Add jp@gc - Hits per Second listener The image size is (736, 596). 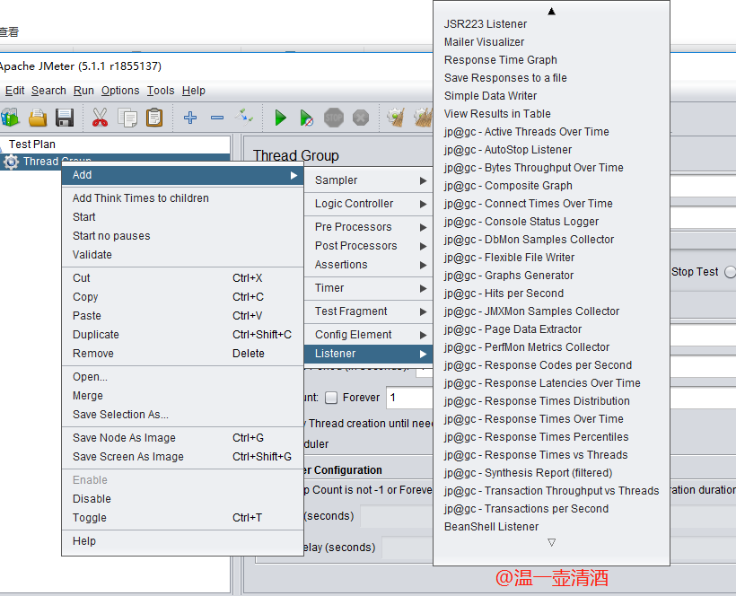pos(551,294)
